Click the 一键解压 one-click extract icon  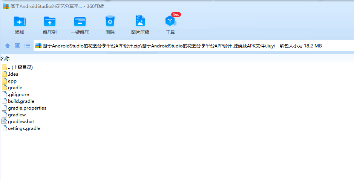point(80,21)
